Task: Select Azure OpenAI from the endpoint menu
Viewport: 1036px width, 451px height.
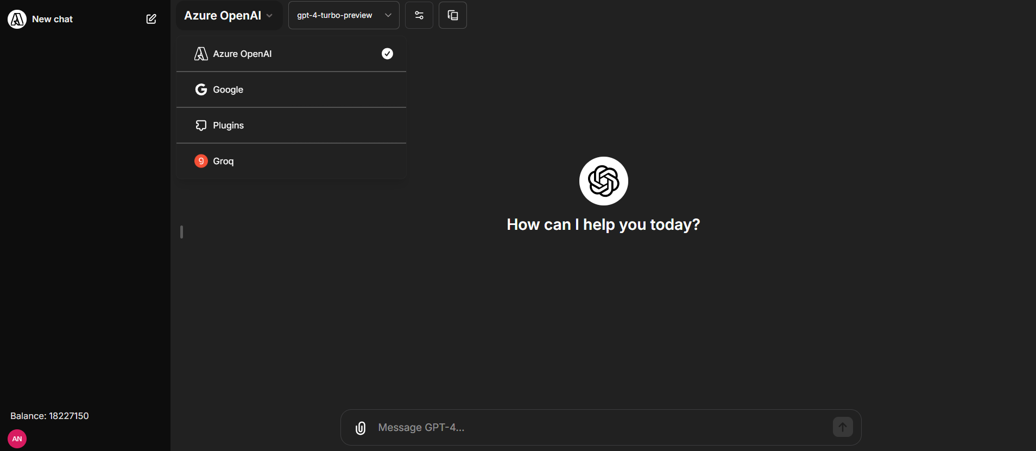Action: (x=291, y=54)
